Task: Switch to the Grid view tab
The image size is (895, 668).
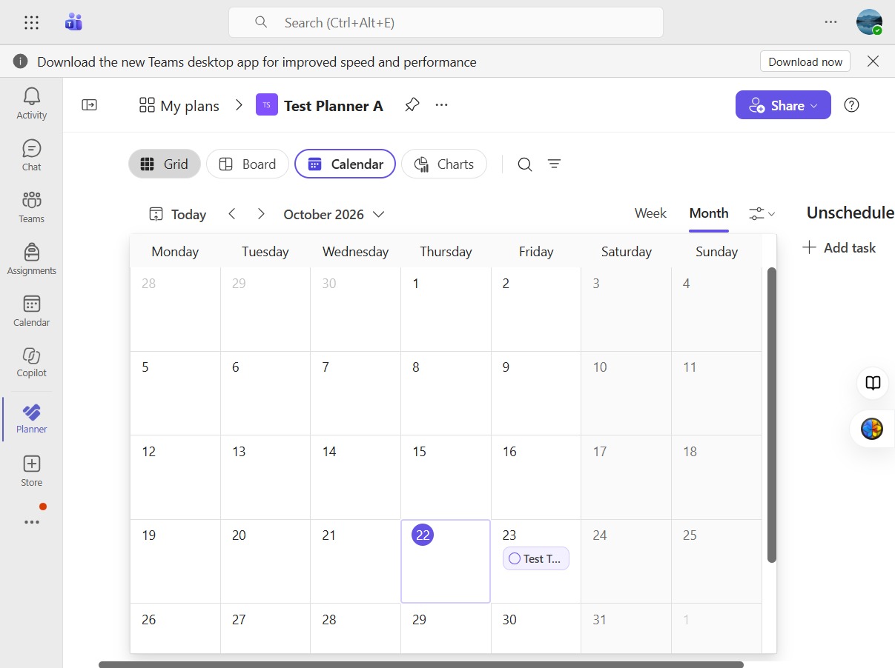Action: (x=165, y=164)
